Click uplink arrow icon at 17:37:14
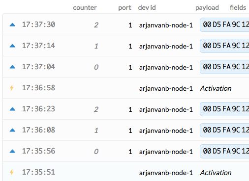This screenshot has height=181, width=249. click(12, 46)
